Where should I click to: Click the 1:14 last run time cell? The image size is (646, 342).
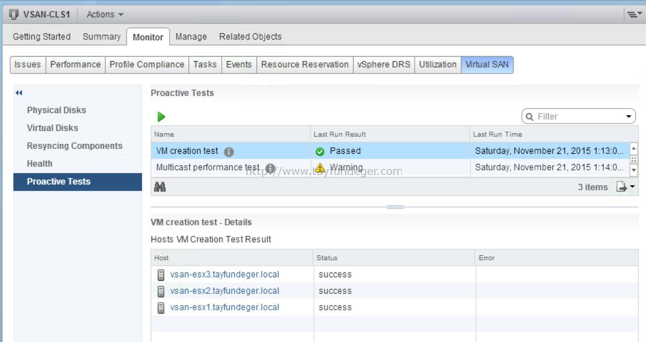[x=549, y=167]
